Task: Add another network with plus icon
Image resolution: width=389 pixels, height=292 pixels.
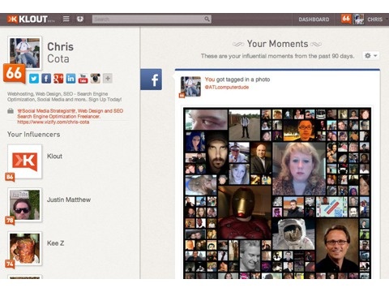Action: pyautogui.click(x=108, y=79)
